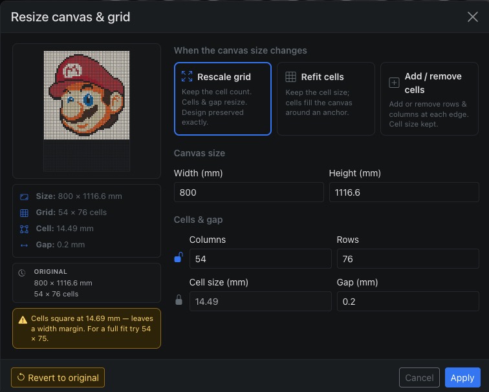Click the 'Gap: 0.2 mm' text
The width and height of the screenshot is (489, 392).
(60, 245)
